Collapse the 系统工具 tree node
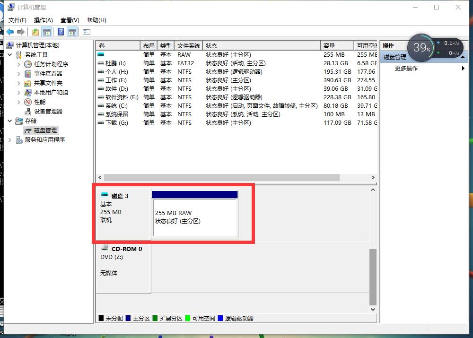Screen dimensions: 473x338 coord(10,54)
